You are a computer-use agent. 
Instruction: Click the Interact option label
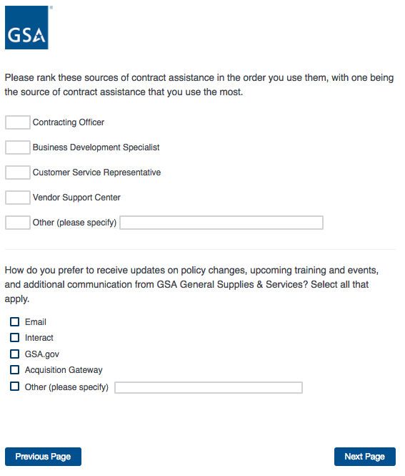coord(39,338)
